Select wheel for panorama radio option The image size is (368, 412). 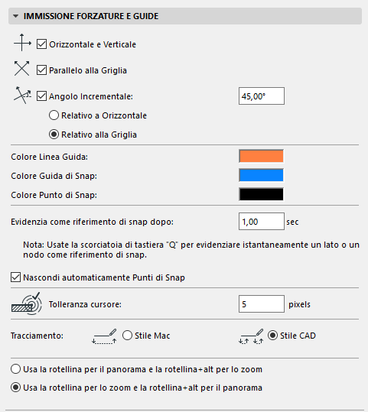click(15, 369)
